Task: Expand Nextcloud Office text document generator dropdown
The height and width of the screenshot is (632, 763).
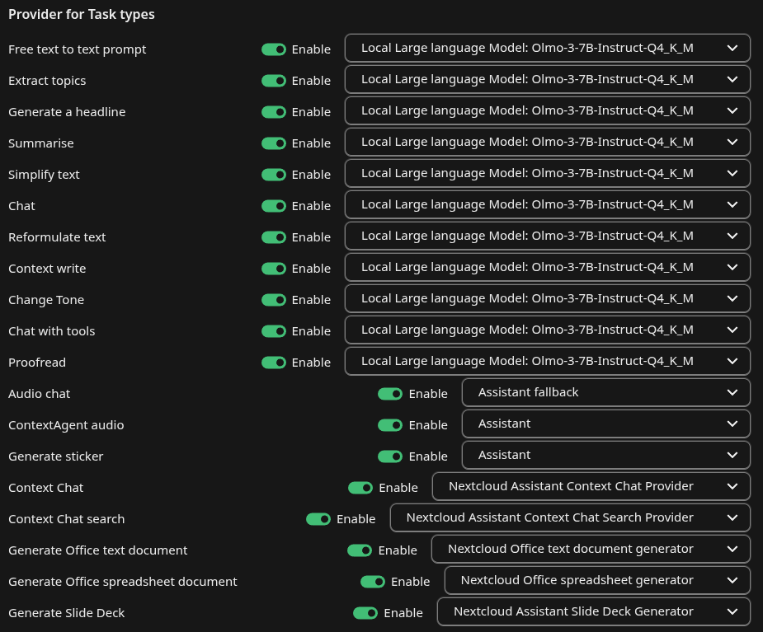Action: pyautogui.click(x=591, y=549)
